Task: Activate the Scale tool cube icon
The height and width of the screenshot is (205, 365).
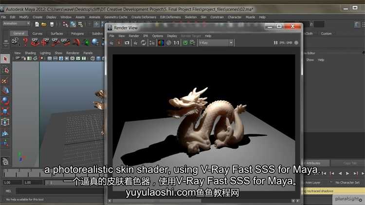Action: 5,112
